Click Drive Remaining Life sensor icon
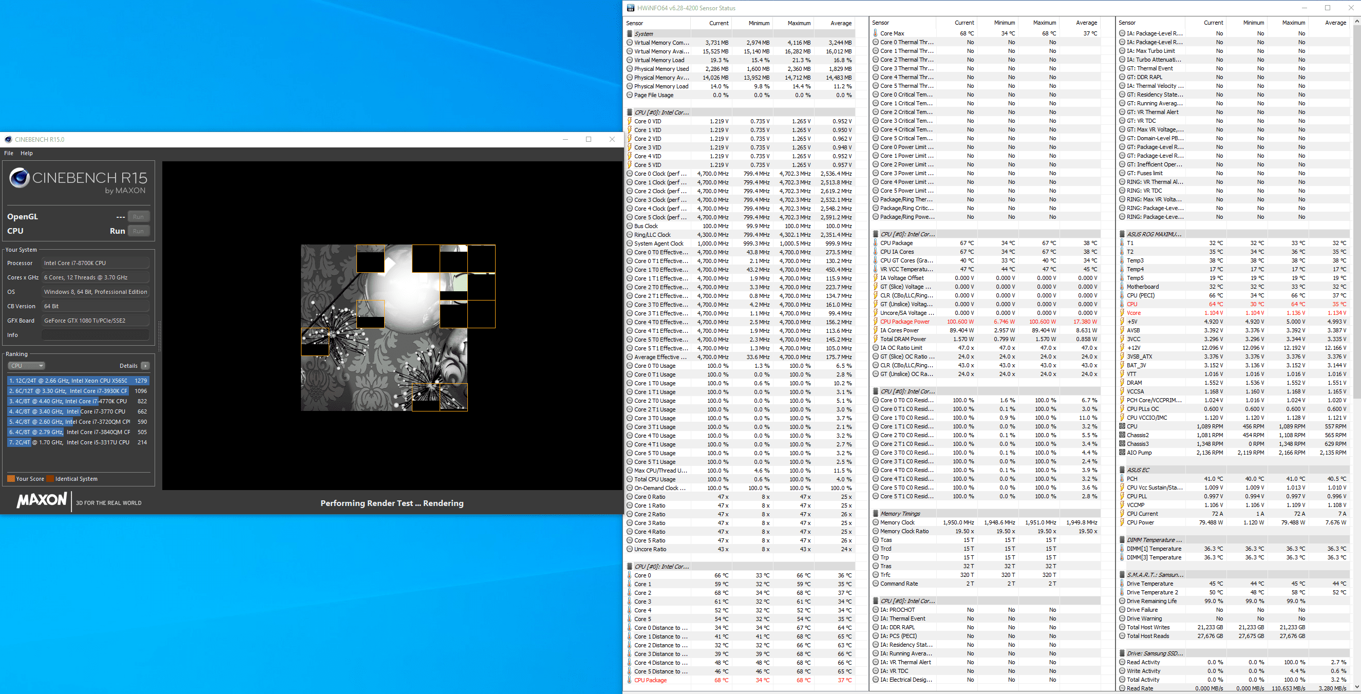This screenshot has width=1361, height=694. (1122, 601)
